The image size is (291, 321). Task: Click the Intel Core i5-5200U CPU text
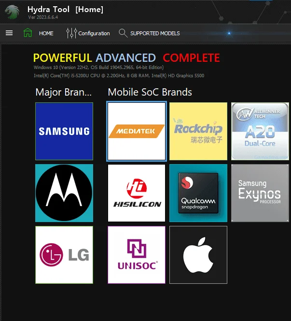(119, 75)
